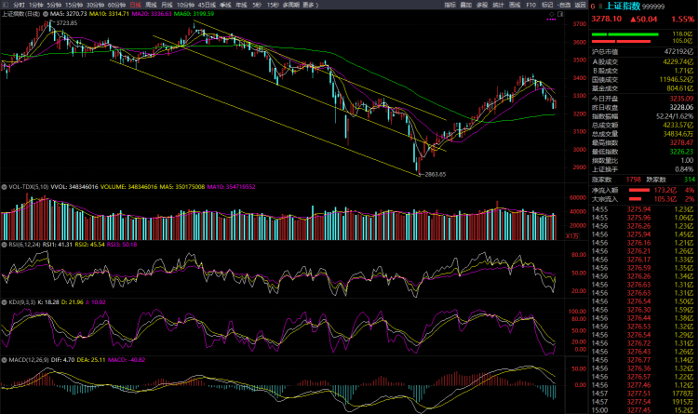Open the RSI indicator dropdown arrow
This screenshot has height=414, width=698.
pyautogui.click(x=3, y=244)
